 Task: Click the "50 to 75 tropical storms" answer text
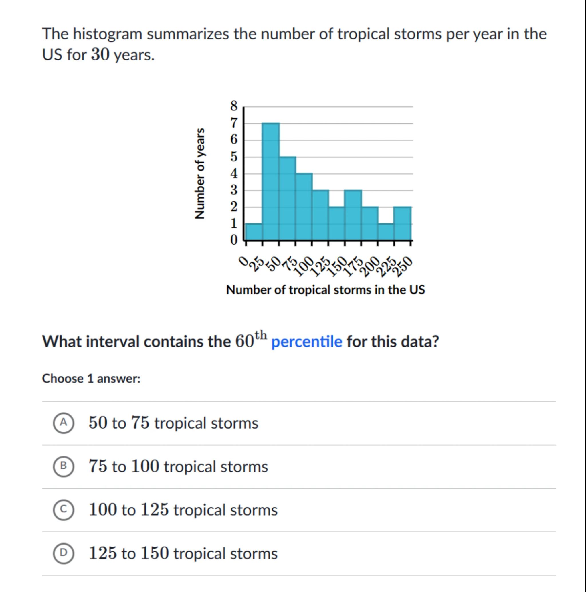coord(173,423)
